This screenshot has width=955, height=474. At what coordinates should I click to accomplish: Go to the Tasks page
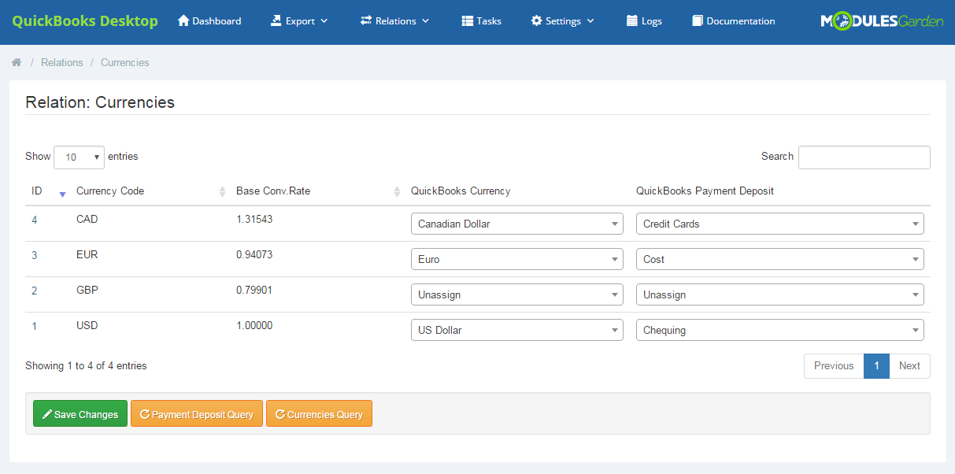(x=482, y=21)
